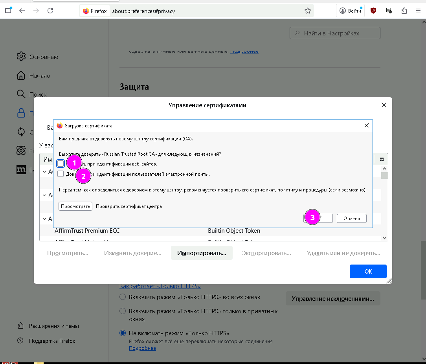This screenshot has height=364, width=426.
Task: Expand the first certificate group in list
Action: 45,172
